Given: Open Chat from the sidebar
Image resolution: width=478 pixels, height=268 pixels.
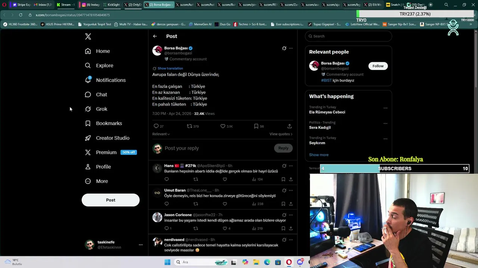Looking at the screenshot, I should pos(96,95).
